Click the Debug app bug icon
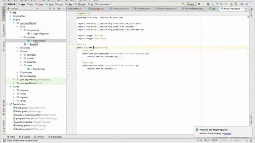This screenshot has width=255, height=143. pyautogui.click(x=208, y=4)
